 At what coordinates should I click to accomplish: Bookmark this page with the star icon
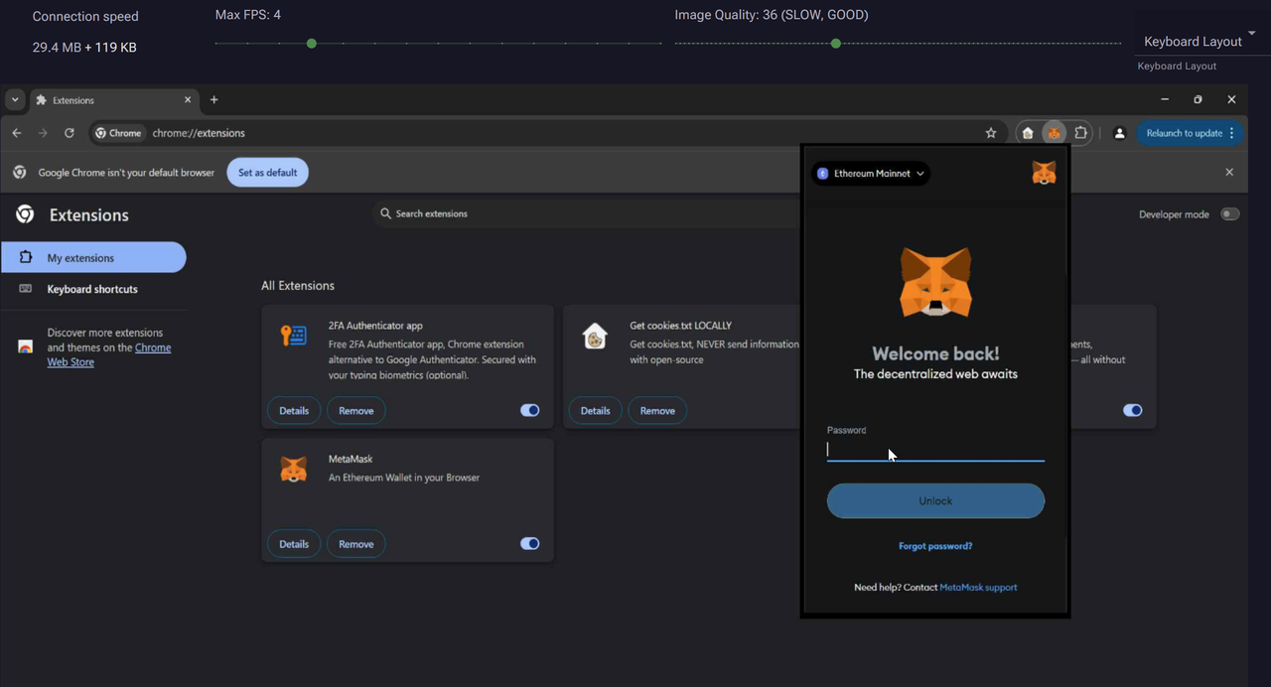coord(990,133)
